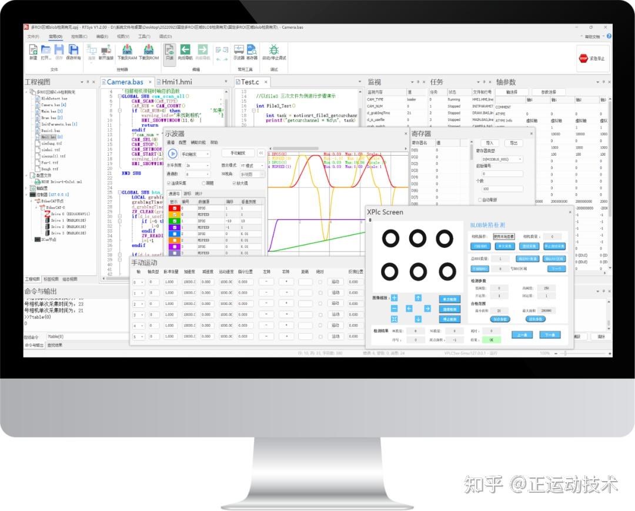Zoom the image with the + icon

[x=394, y=298]
